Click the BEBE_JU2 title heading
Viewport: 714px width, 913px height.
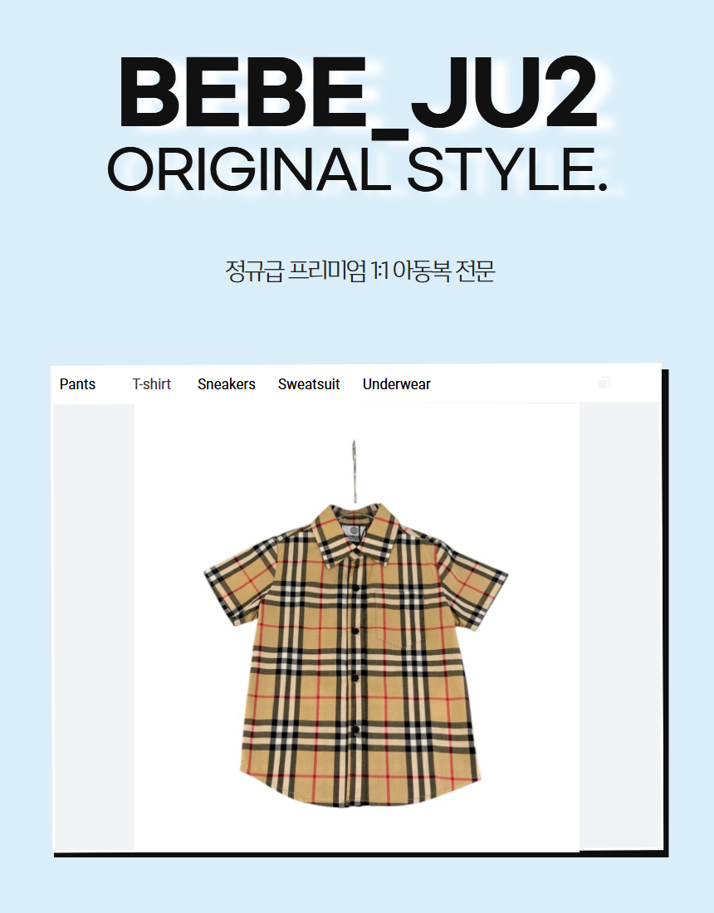tap(358, 93)
